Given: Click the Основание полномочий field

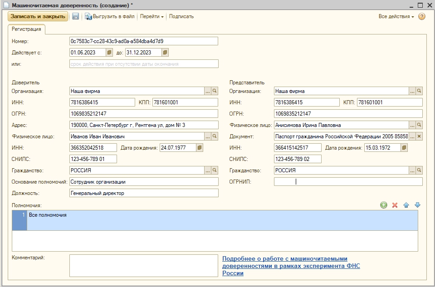Looking at the screenshot, I should [x=144, y=182].
